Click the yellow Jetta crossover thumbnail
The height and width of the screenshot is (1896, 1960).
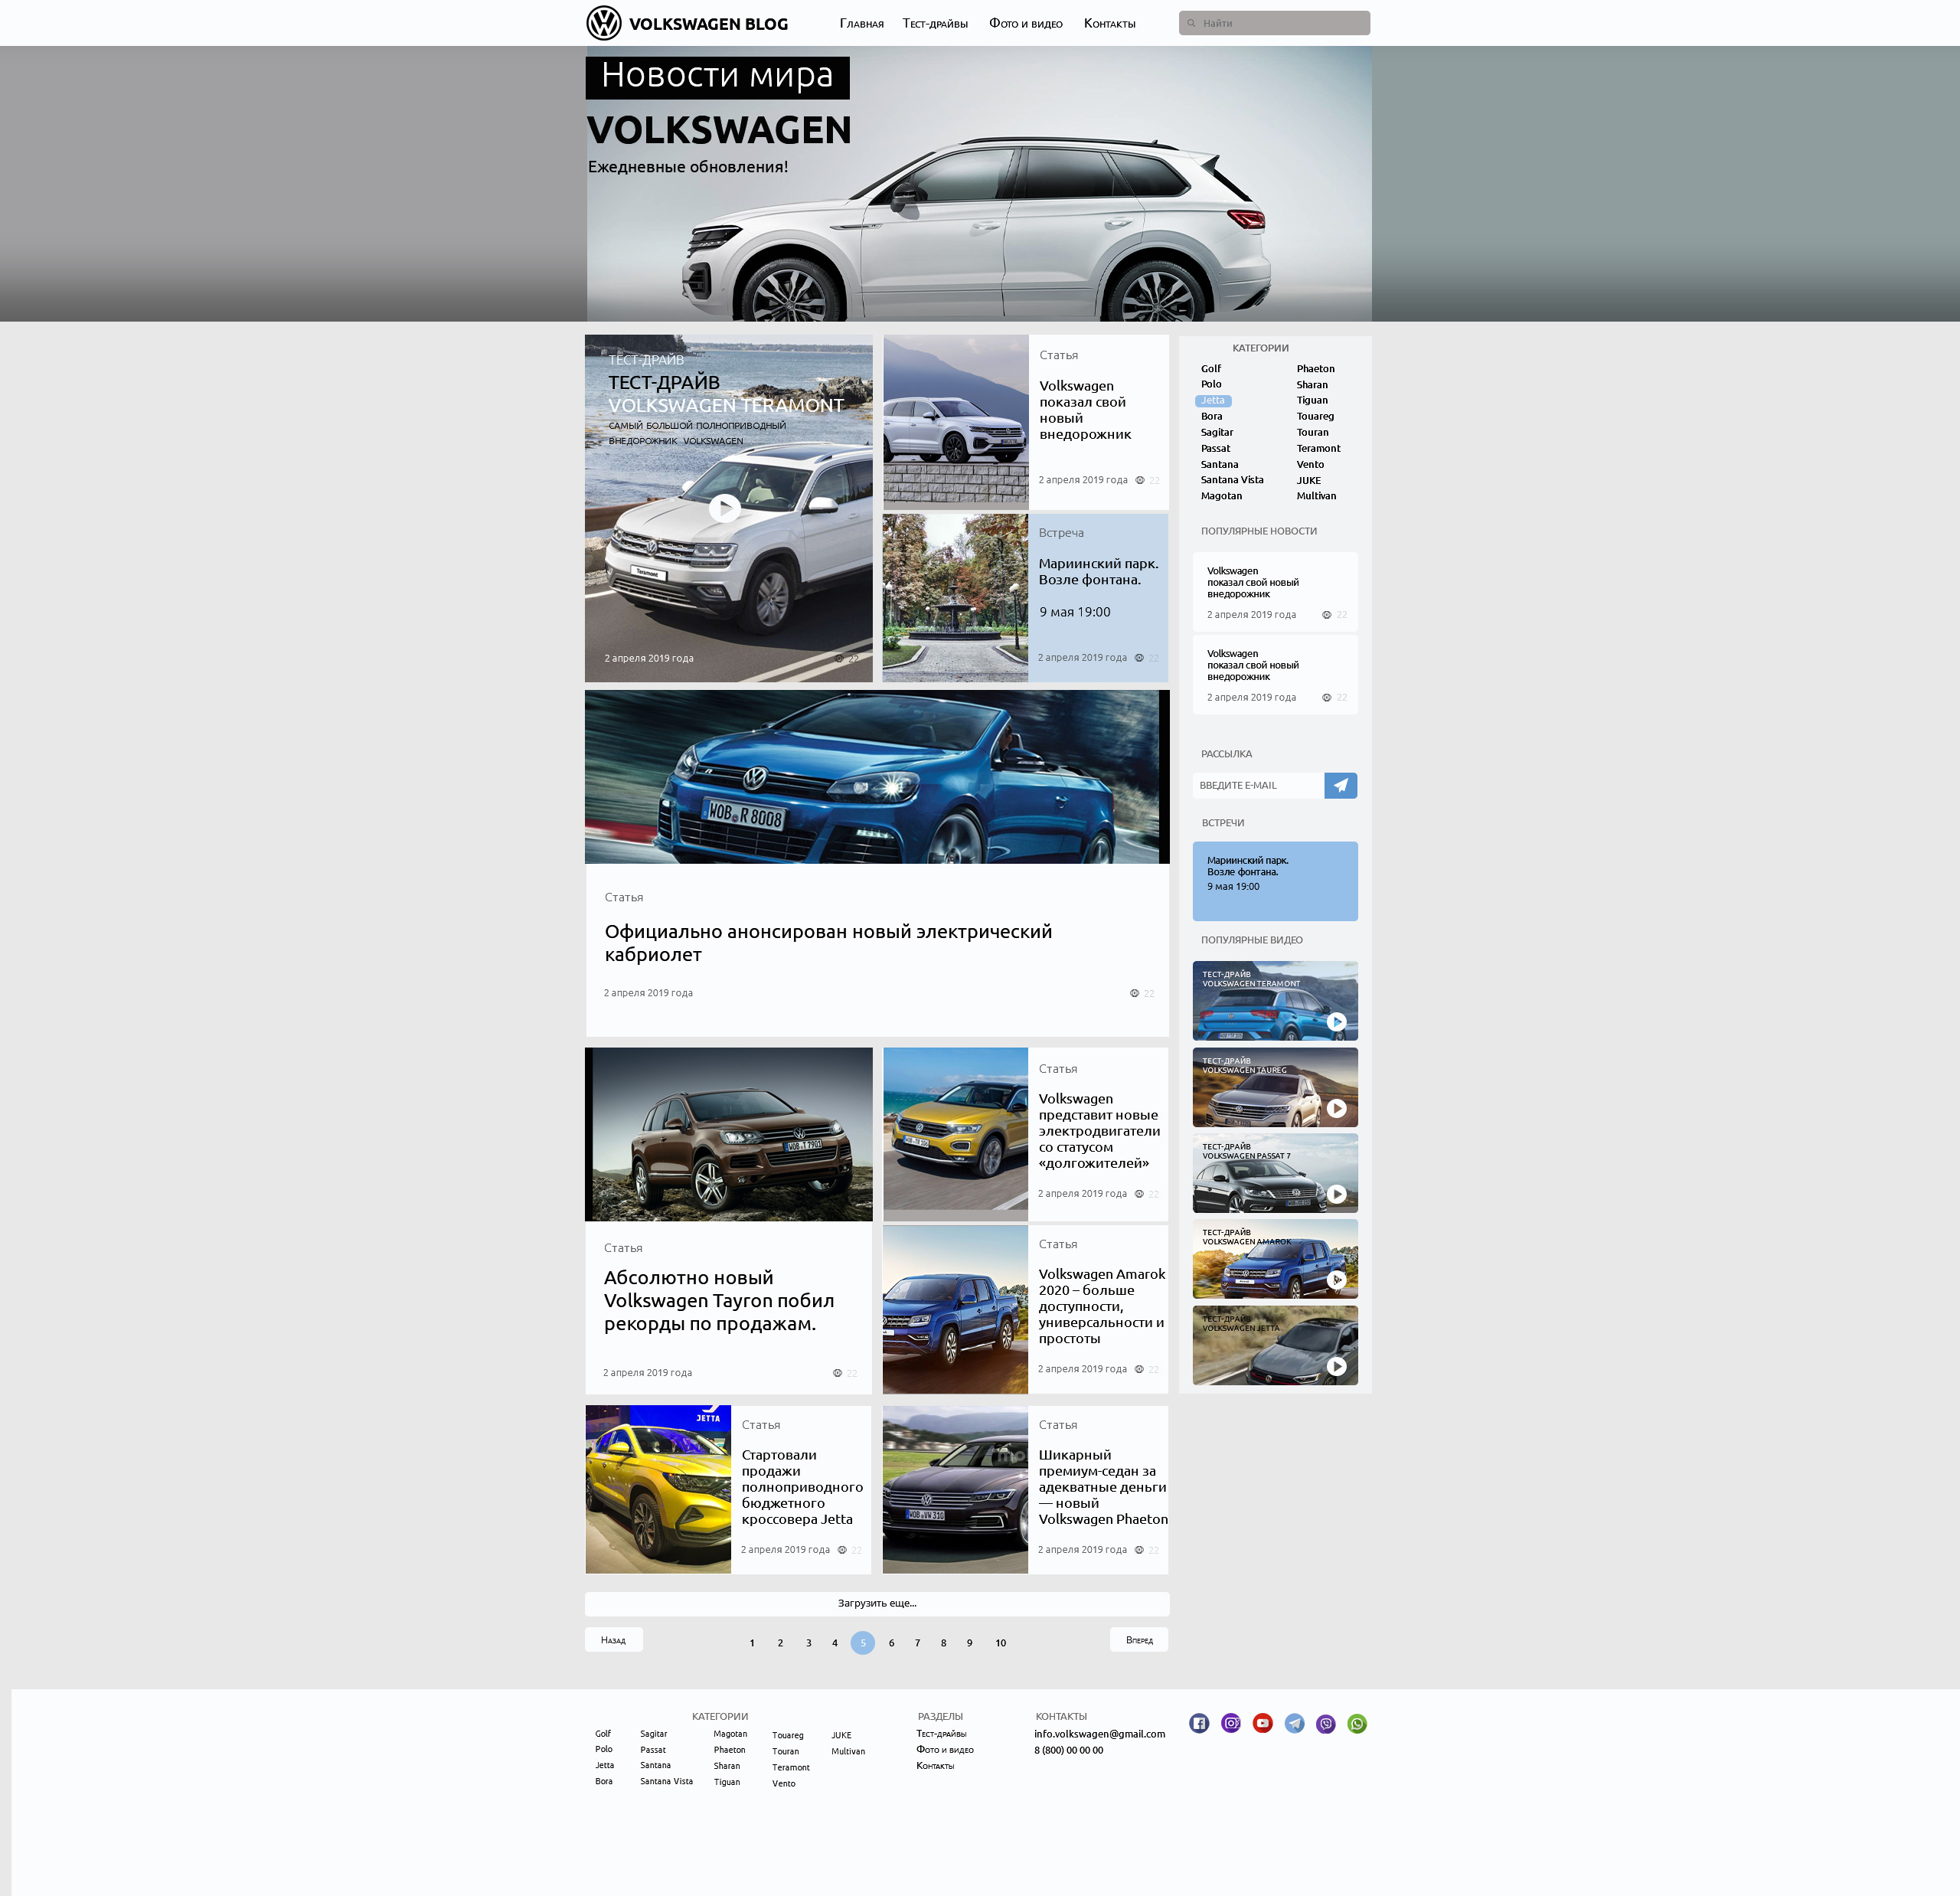pos(658,1489)
